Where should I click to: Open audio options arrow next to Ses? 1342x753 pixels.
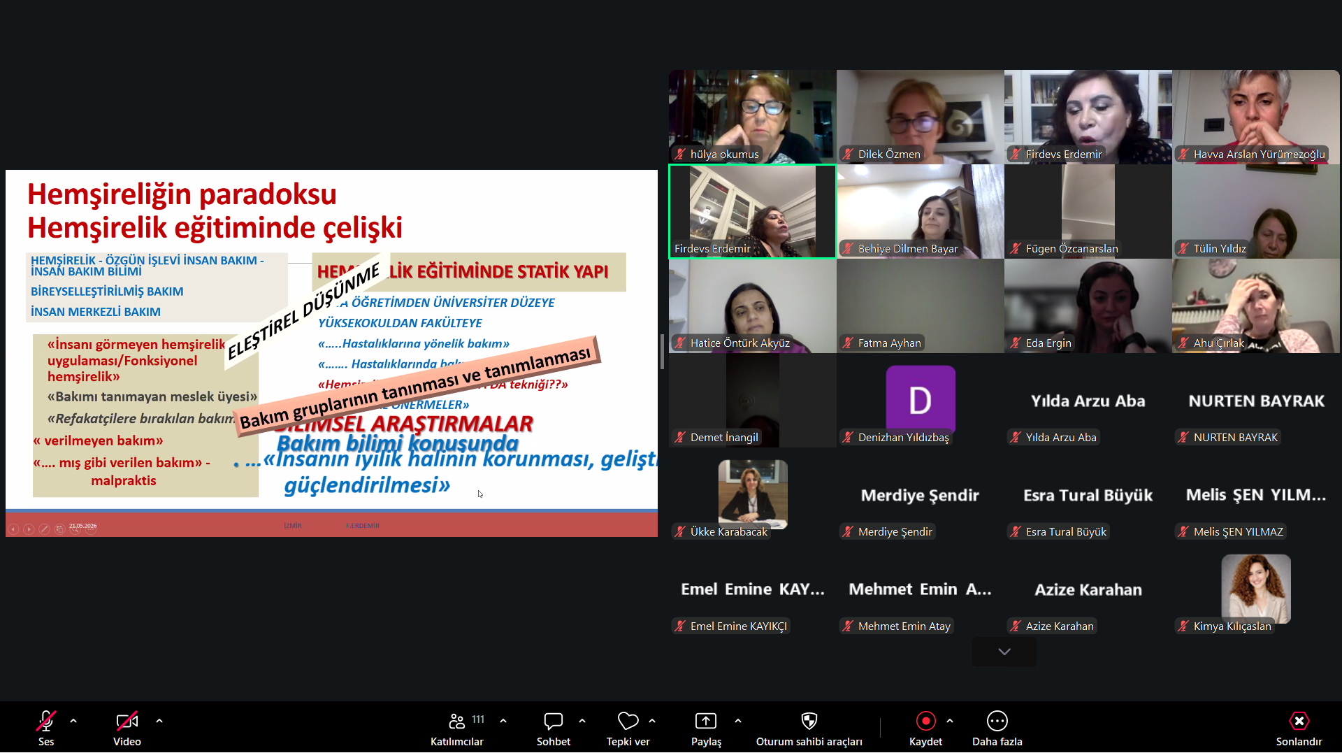tap(73, 720)
